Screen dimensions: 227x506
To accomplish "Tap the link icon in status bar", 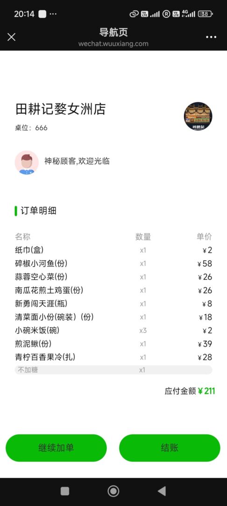I will pyautogui.click(x=134, y=14).
